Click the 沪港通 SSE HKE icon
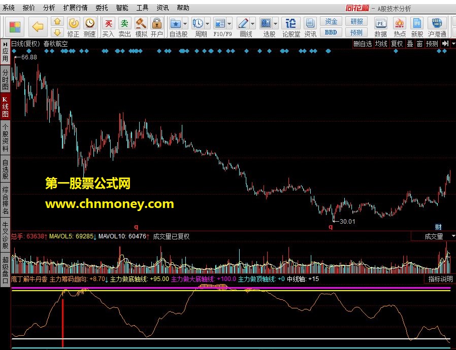This screenshot has width=456, height=350. (437, 23)
